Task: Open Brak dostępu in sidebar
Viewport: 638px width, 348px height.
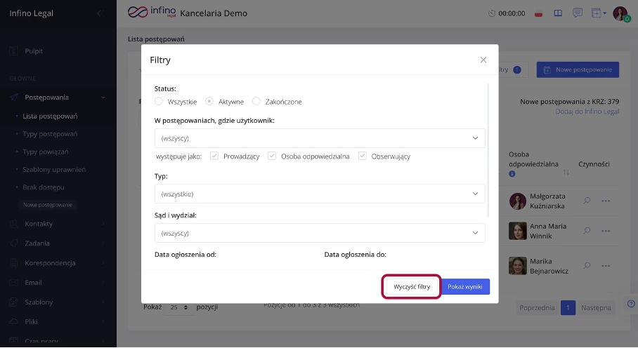Action: pos(44,187)
